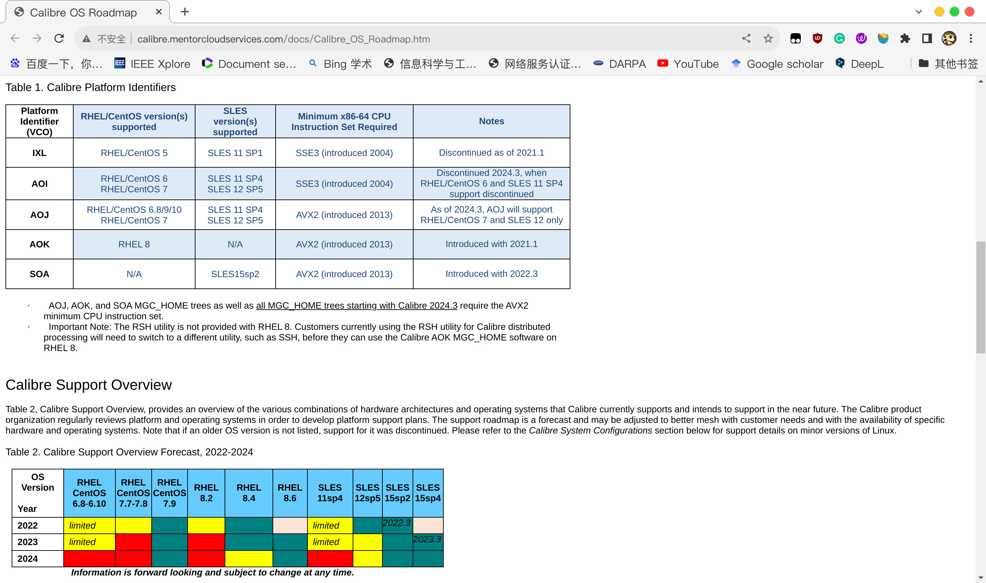Click the browser reload button
Image resolution: width=986 pixels, height=583 pixels.
(59, 39)
